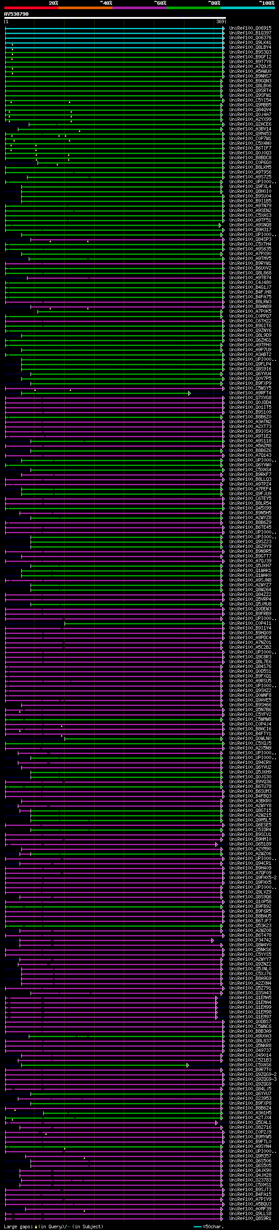
Task: Click UniRef100_A2WYZ8 label
Action: pos(250,517)
